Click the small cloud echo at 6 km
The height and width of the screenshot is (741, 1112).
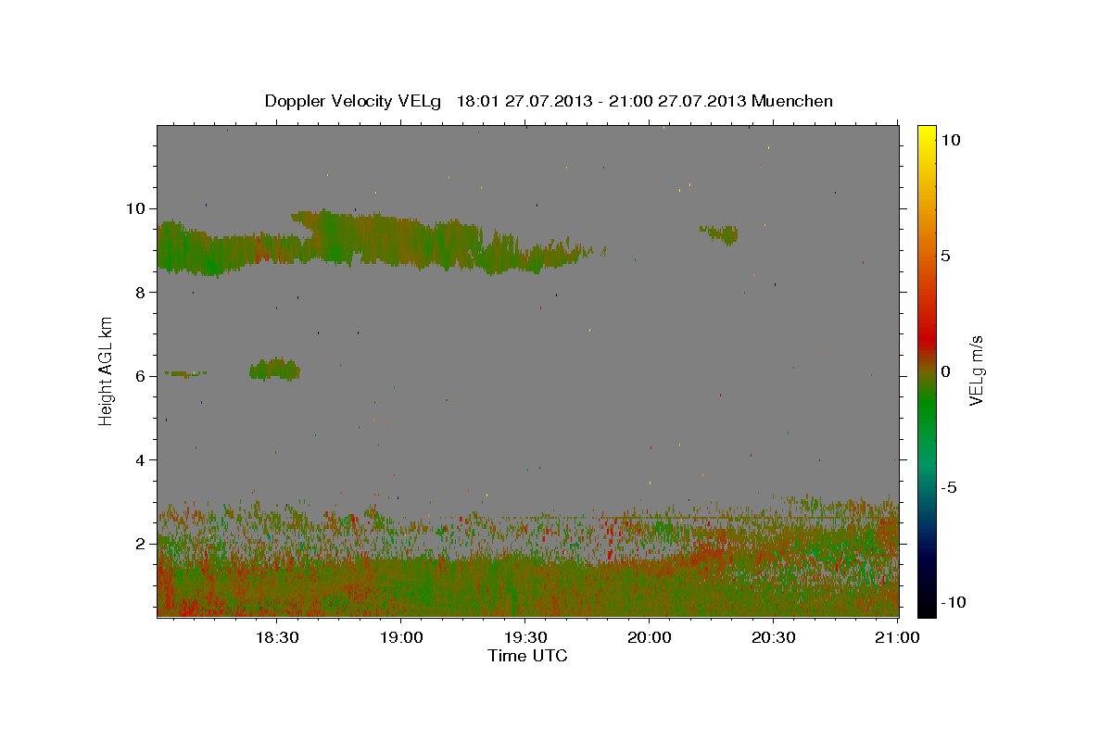(274, 370)
